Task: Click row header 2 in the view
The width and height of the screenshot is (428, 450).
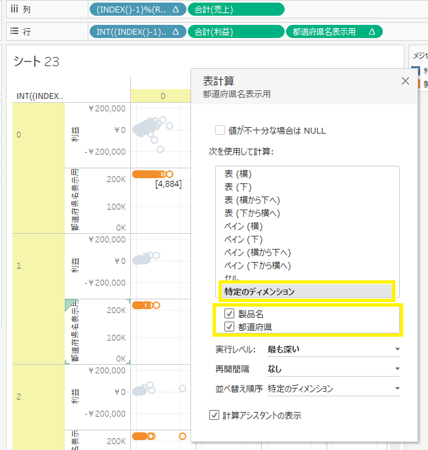Action: coord(39,407)
